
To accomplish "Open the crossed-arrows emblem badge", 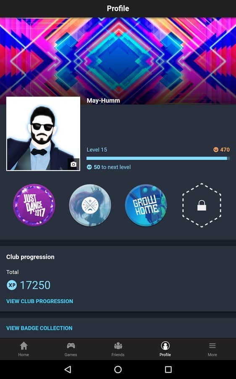I will click(90, 205).
